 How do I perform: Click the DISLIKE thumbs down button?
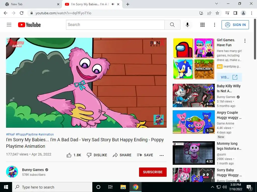[x=97, y=155]
